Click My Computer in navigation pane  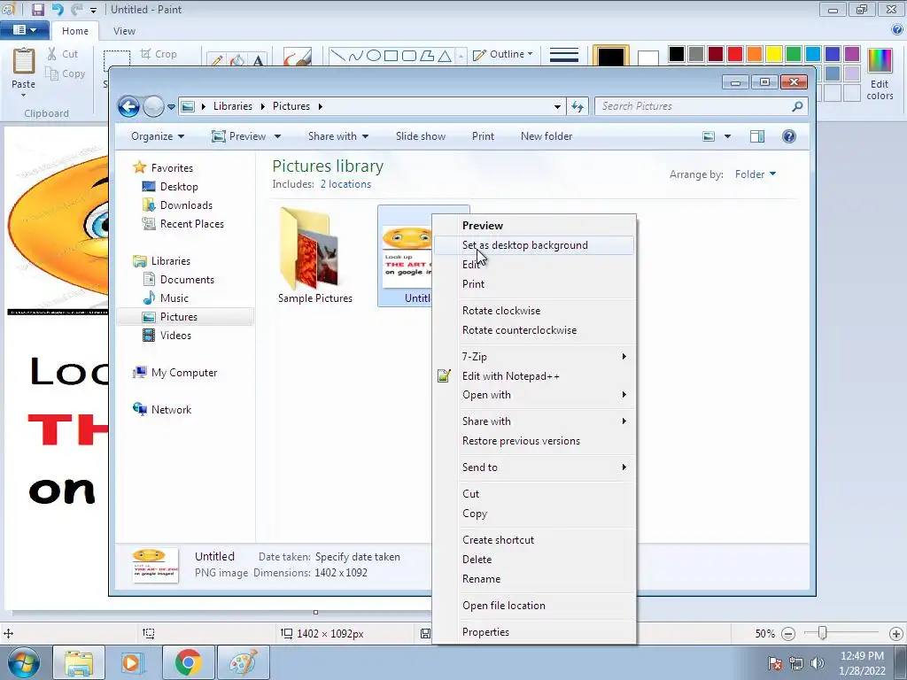coord(183,373)
